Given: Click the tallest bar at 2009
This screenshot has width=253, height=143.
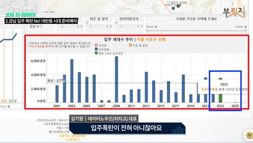Looking at the screenshot, I should point(116,80).
